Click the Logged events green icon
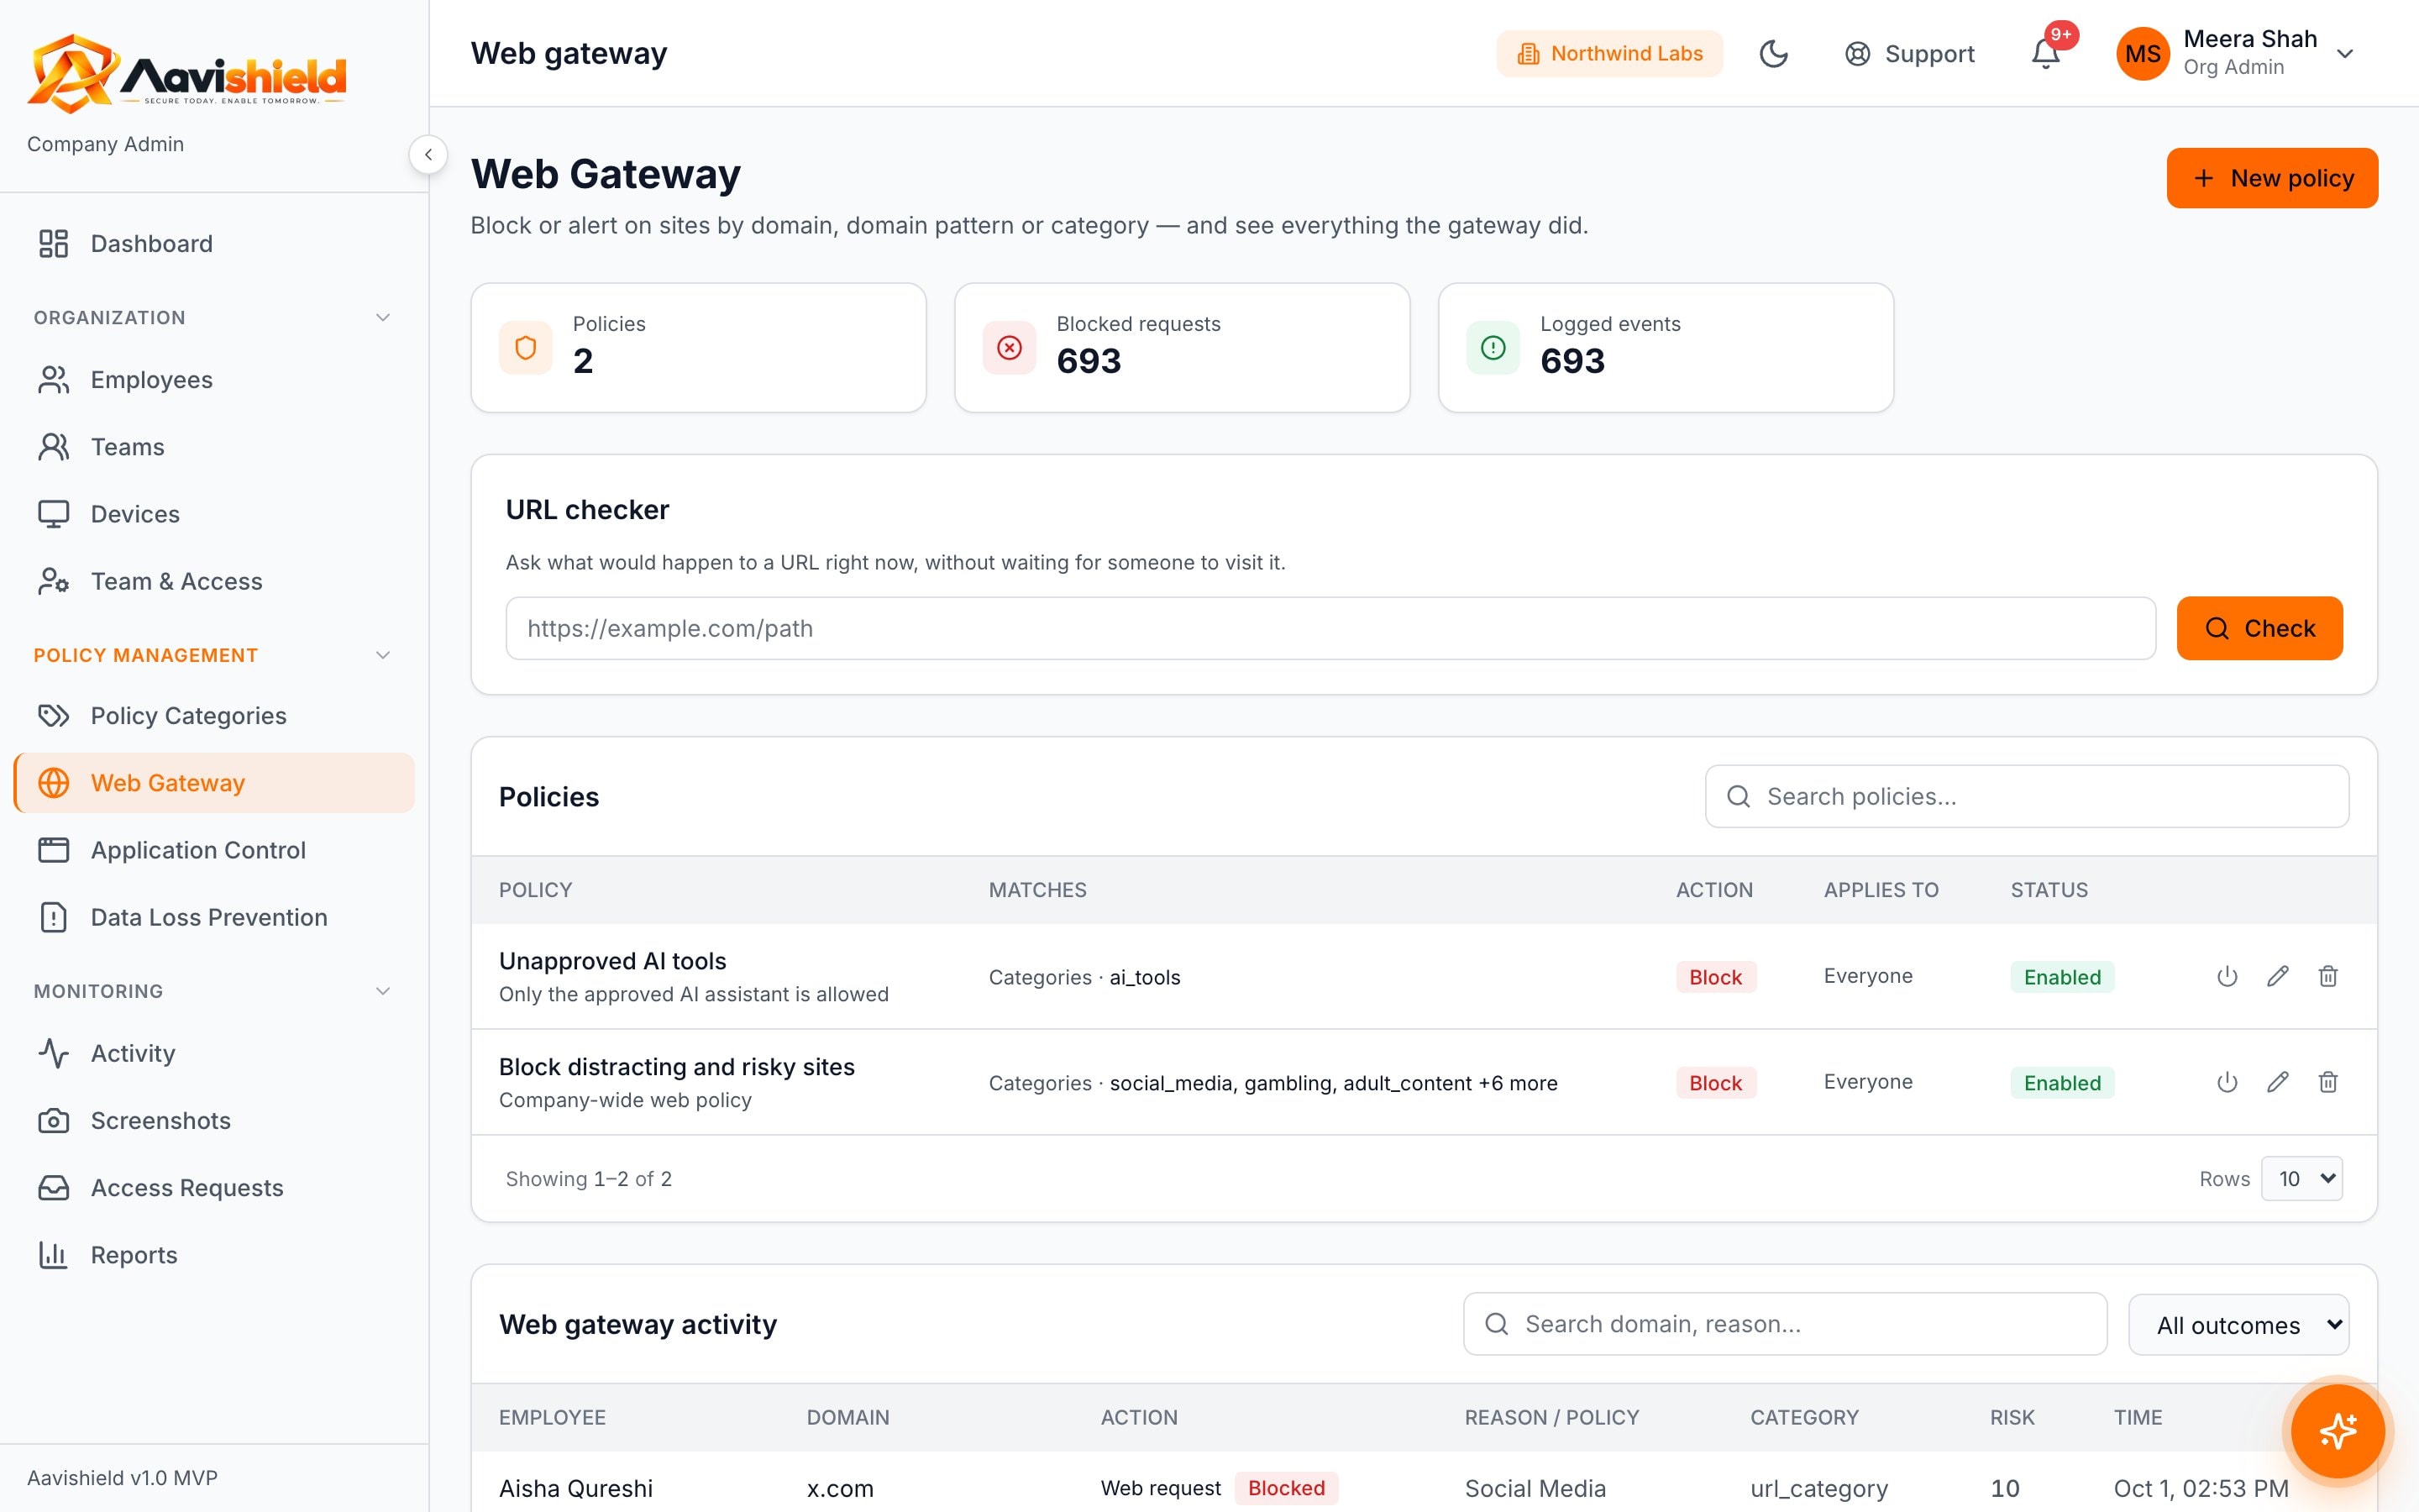 click(1493, 347)
